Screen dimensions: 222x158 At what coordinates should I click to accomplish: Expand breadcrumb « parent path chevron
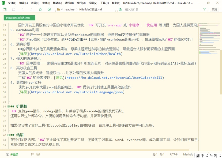[x=62, y=9]
